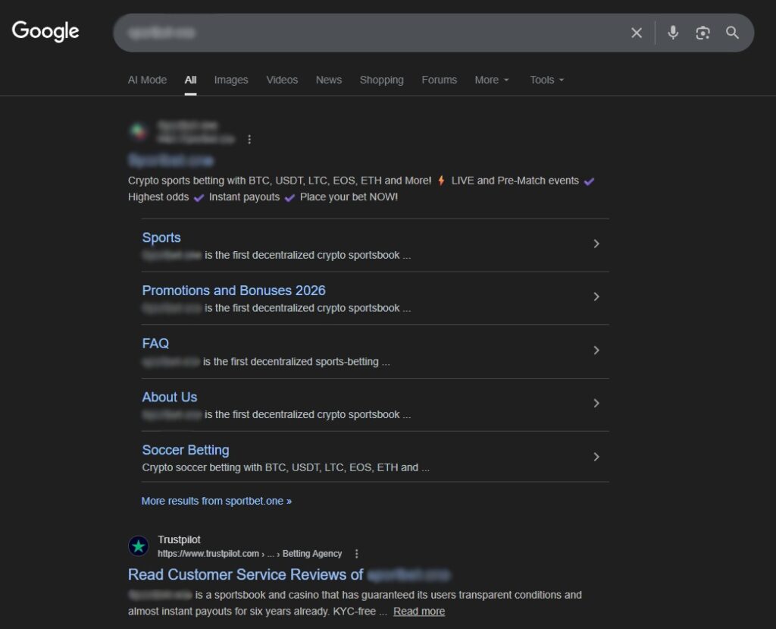
Task: Click chevron on Soccer Betting row
Action: point(596,457)
